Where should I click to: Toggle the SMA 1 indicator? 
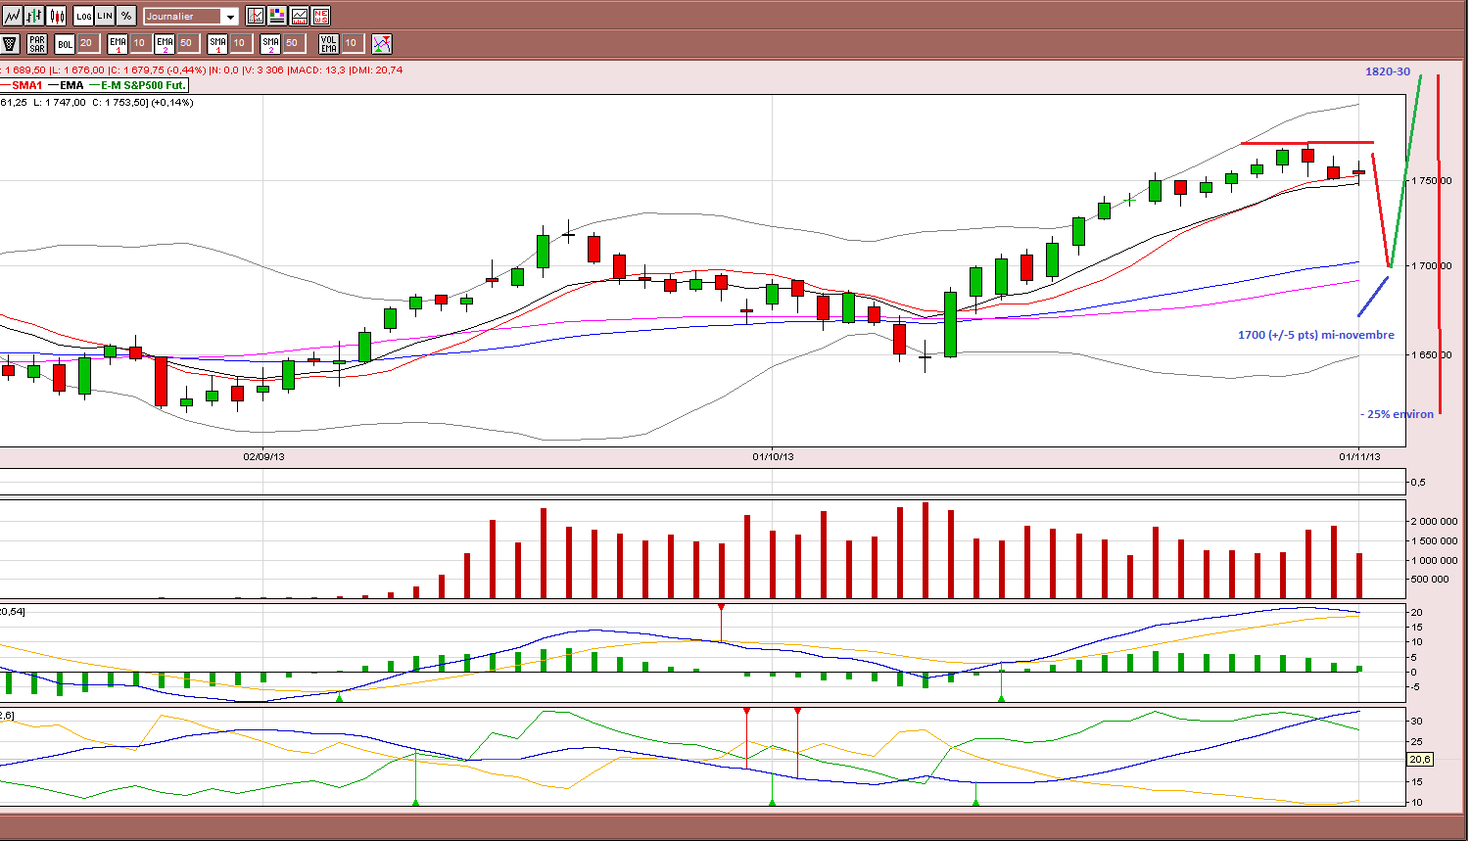217,44
